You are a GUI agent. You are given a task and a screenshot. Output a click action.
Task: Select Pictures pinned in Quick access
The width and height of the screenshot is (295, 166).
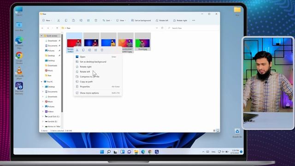click(x=50, y=51)
